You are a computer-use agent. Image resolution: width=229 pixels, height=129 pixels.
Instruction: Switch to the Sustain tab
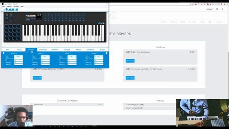click(x=102, y=50)
